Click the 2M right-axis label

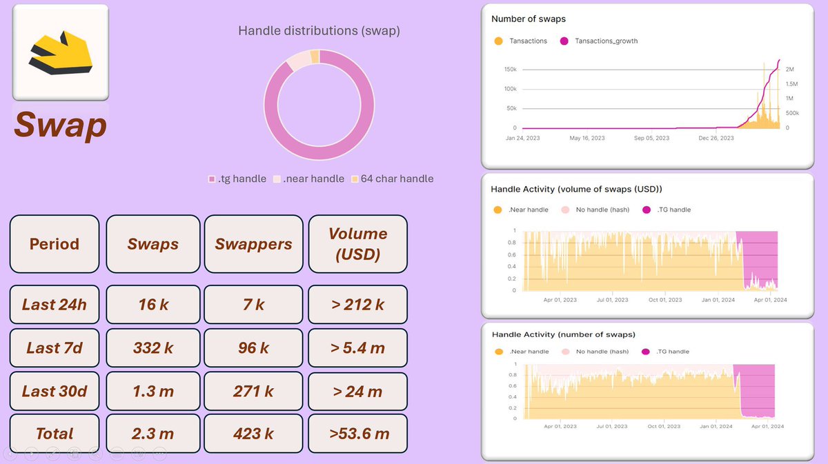pos(791,70)
